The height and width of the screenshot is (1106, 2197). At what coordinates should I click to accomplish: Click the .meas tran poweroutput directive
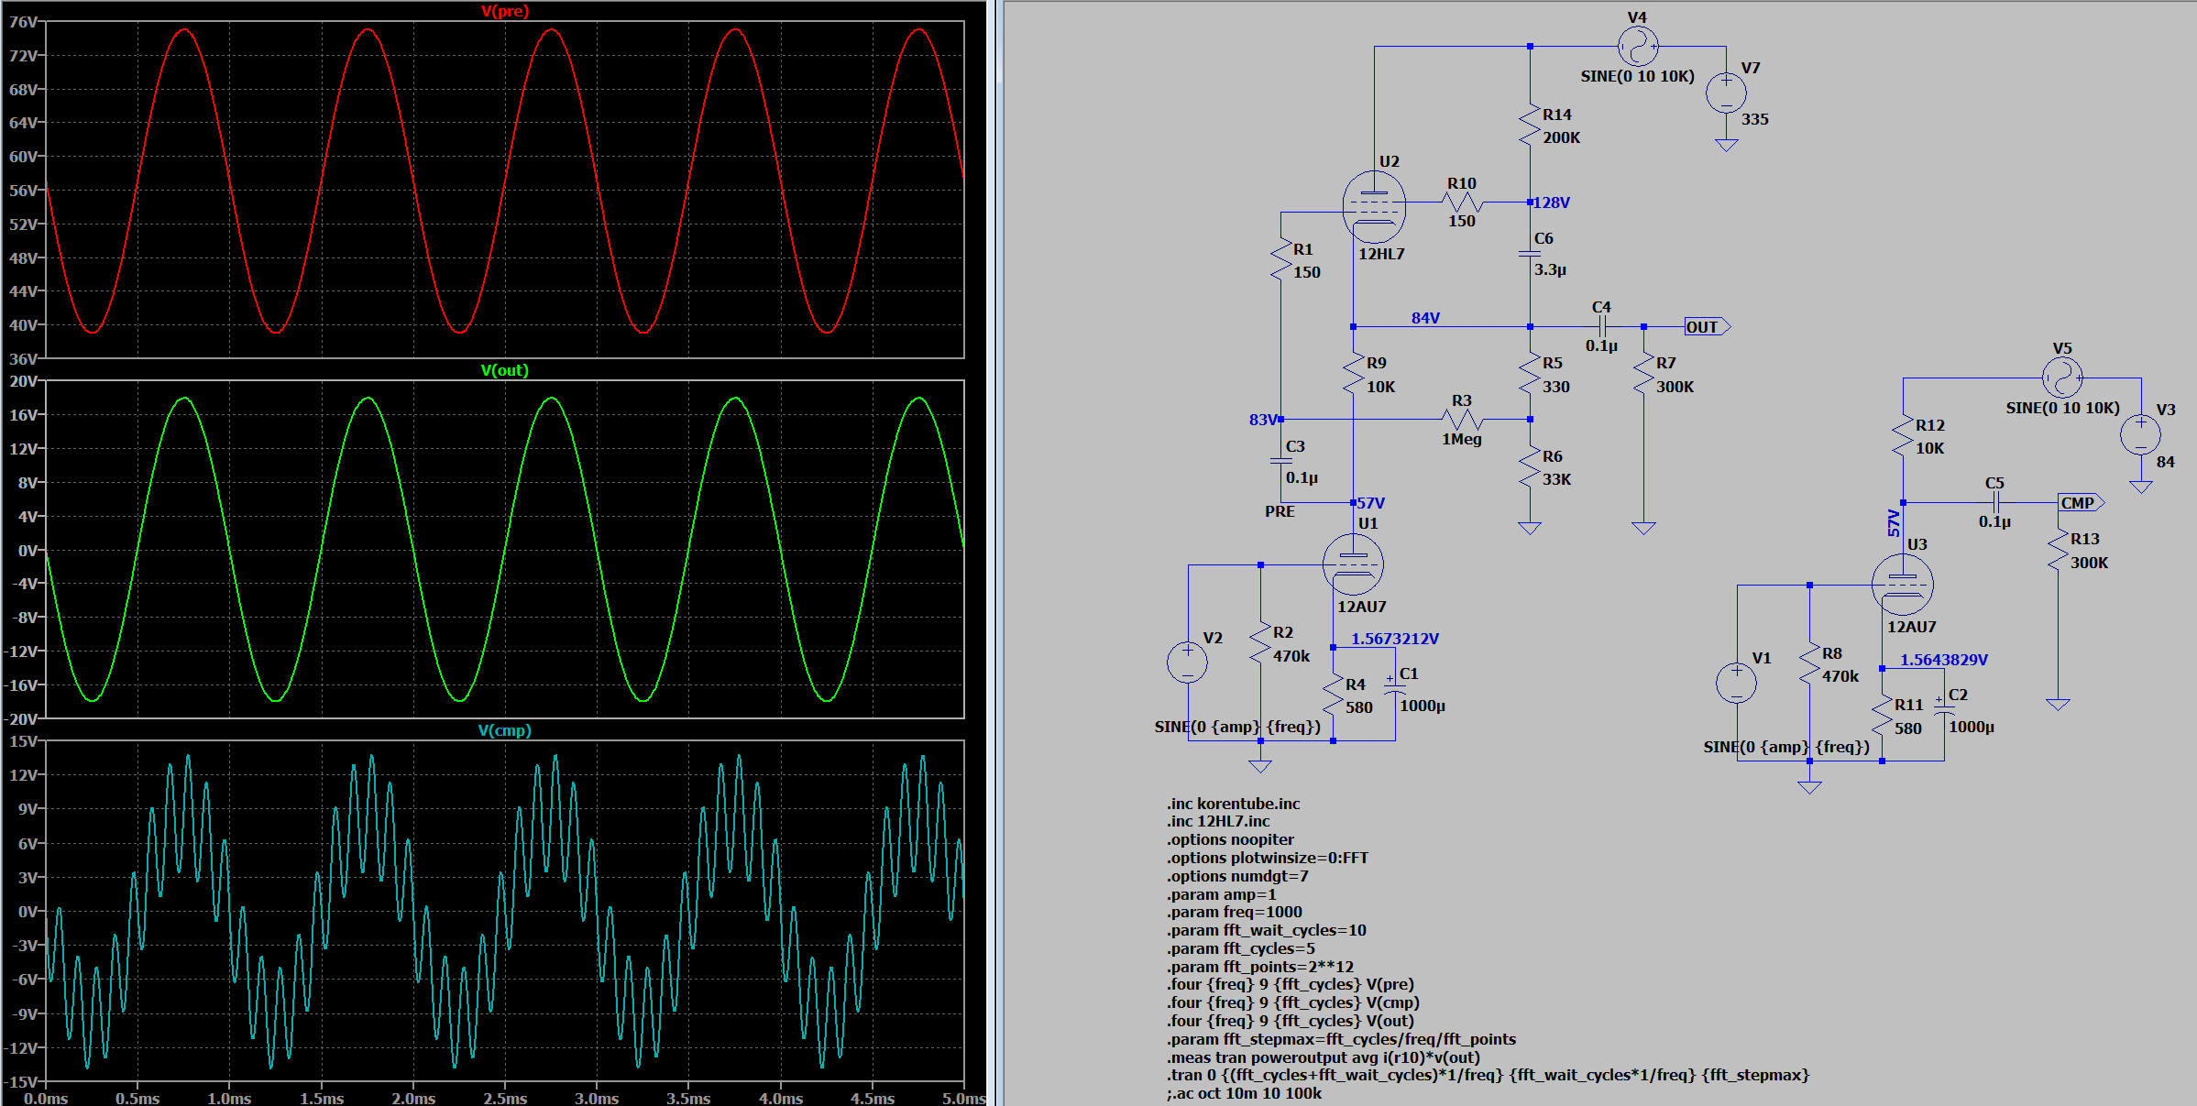(x=1324, y=1057)
